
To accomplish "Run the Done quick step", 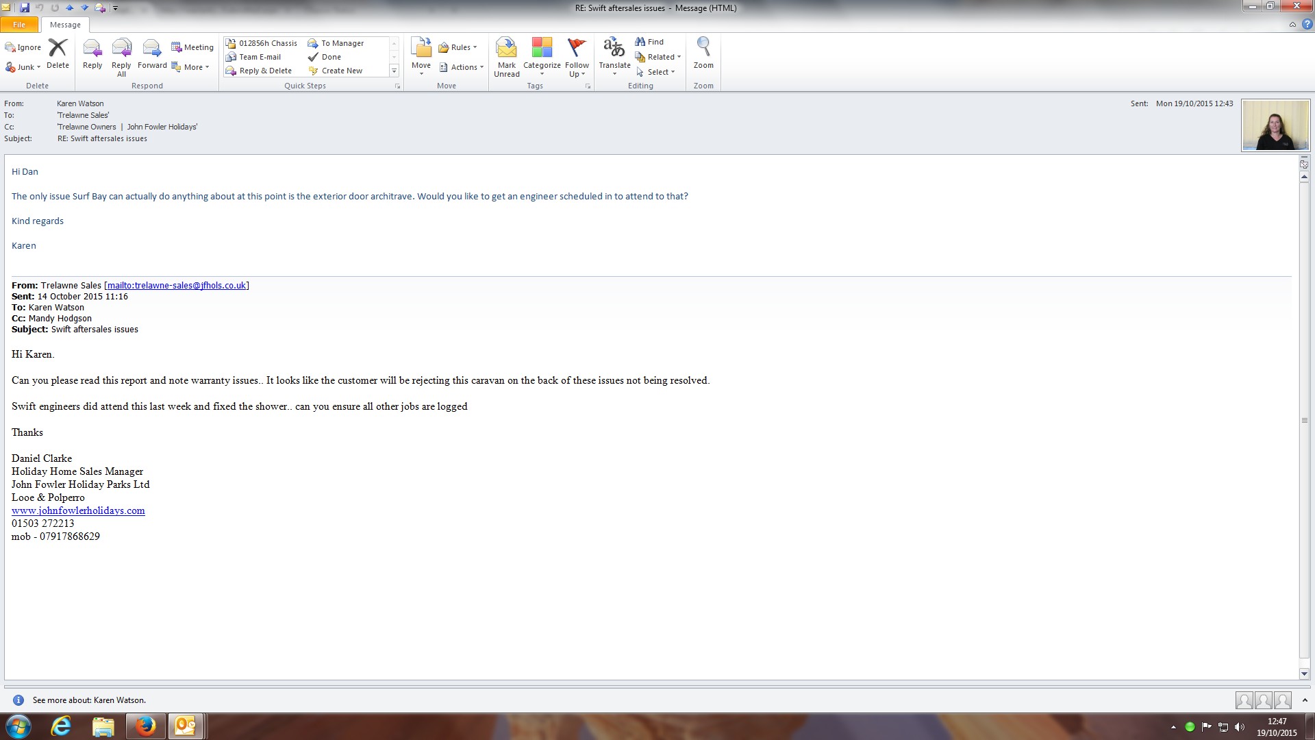I will (331, 57).
